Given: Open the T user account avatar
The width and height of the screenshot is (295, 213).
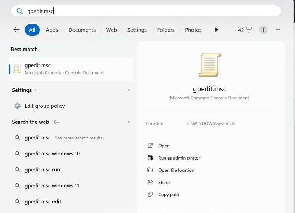Looking at the screenshot, I should pos(263,30).
